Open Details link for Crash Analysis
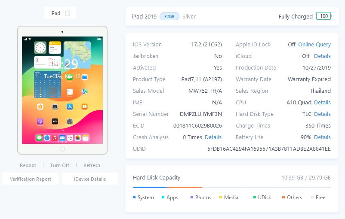345x219 pixels. point(213,137)
